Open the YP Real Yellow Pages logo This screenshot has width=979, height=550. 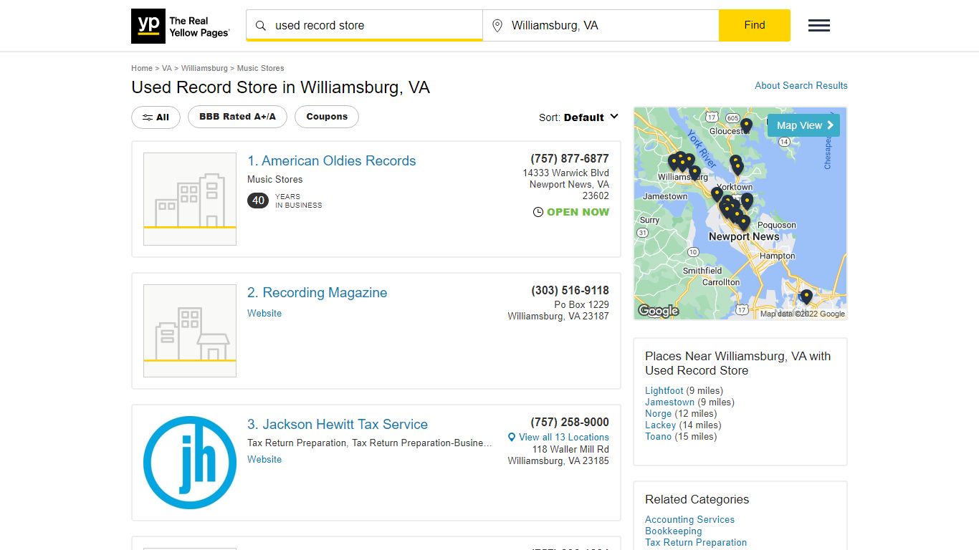(181, 26)
